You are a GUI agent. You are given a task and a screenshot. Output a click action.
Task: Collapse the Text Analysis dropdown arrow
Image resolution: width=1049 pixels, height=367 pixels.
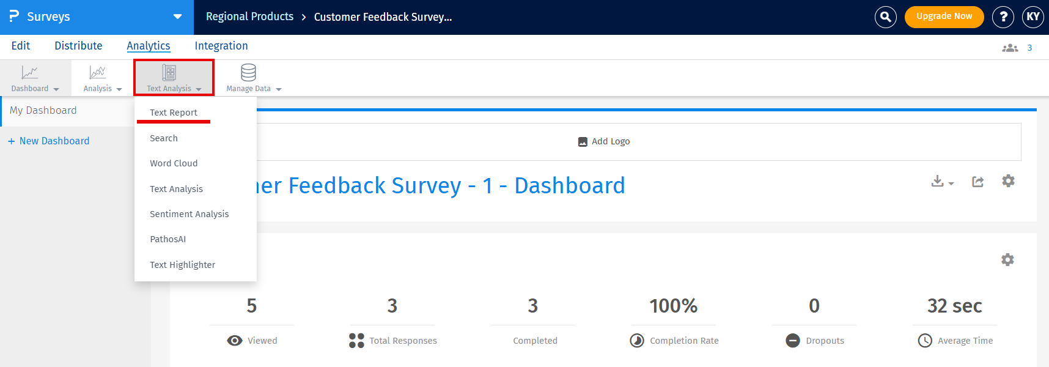click(199, 89)
